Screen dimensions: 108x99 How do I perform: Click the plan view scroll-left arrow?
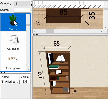[x=35, y=31]
